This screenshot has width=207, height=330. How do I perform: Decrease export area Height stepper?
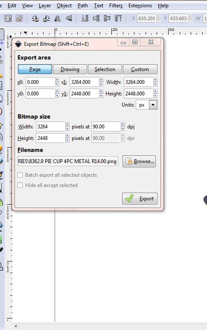pos(155,96)
